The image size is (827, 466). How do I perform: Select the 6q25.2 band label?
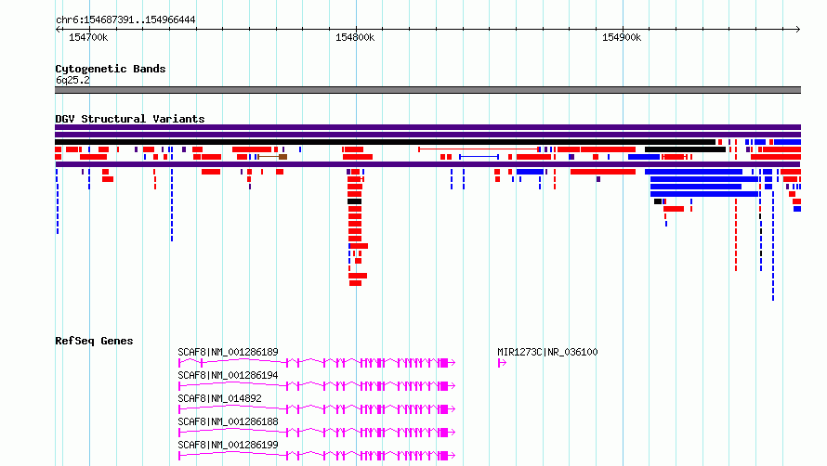[72, 80]
